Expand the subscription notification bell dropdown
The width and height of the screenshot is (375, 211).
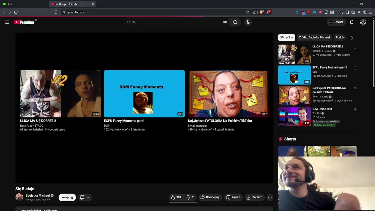pos(84,197)
